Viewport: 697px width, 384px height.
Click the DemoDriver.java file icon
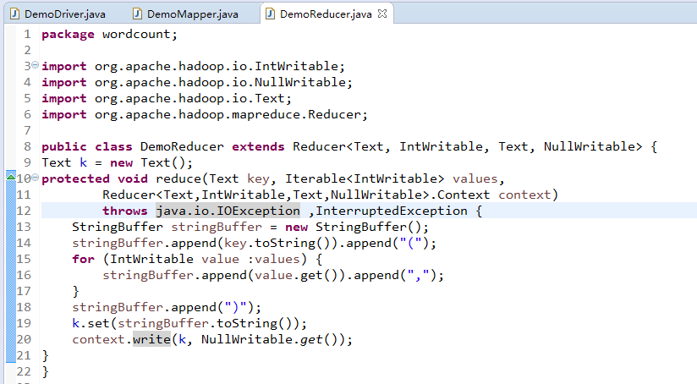coord(15,14)
